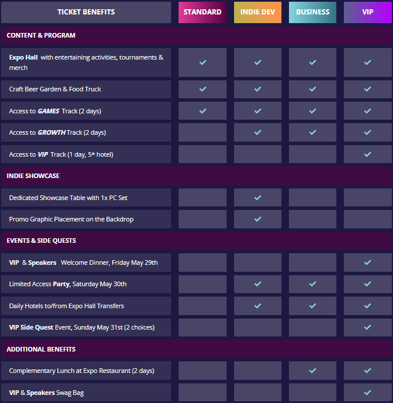Click the Business checkmark for Complementary Lunch
The image size is (393, 403).
pos(313,371)
